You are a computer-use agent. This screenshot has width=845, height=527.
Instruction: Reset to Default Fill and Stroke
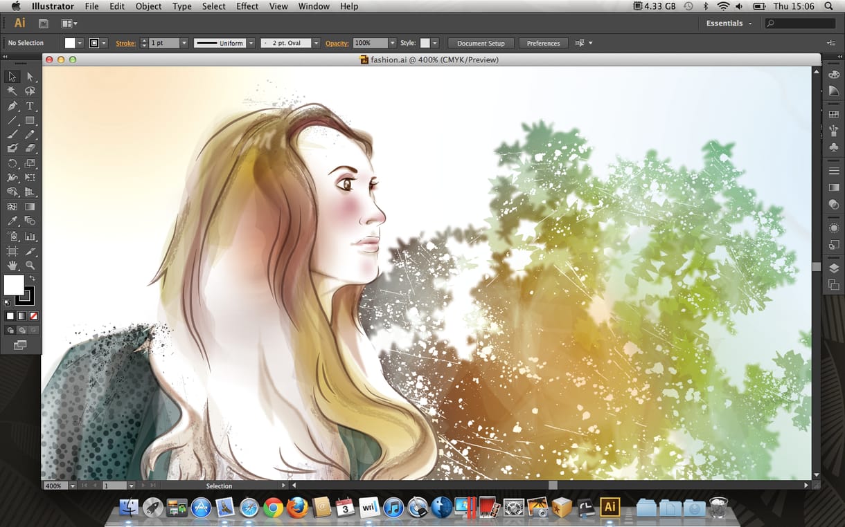(8, 302)
